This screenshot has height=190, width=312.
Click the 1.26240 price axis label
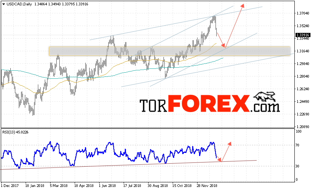[303, 89]
